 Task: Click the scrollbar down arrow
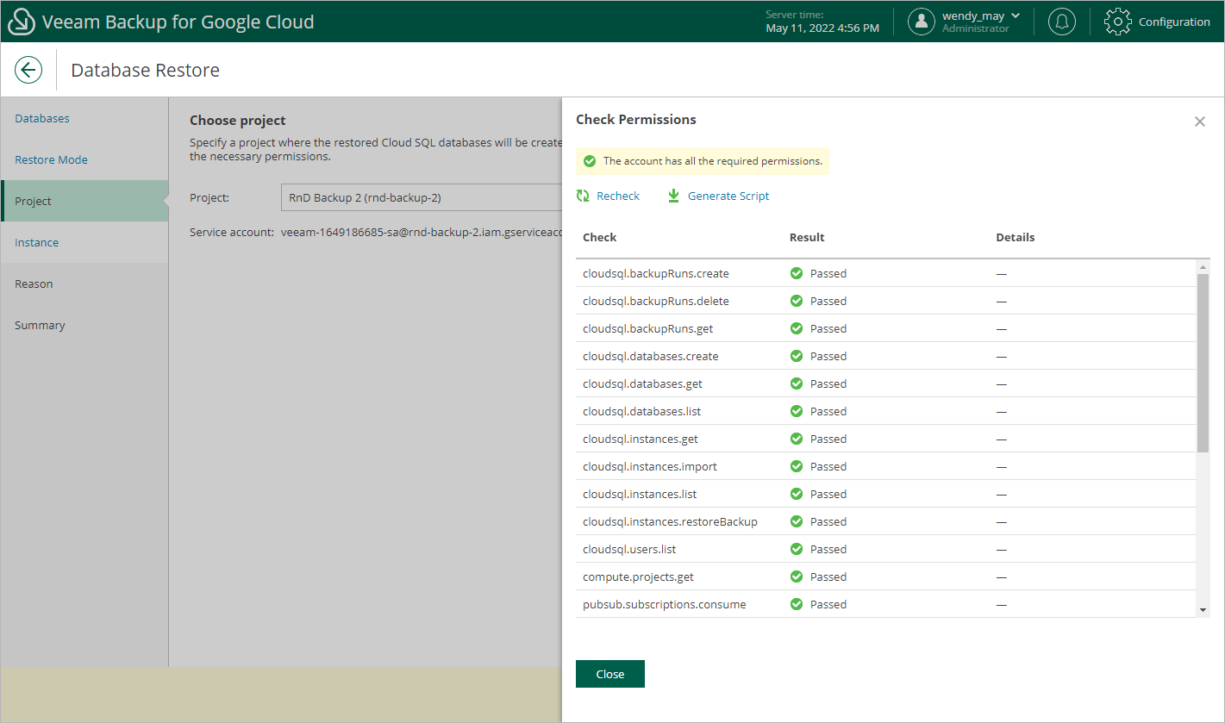click(1203, 610)
